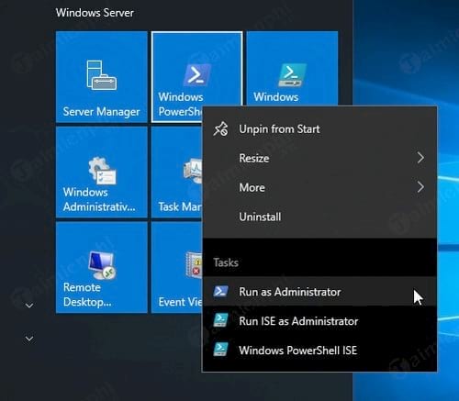The image size is (459, 401).
Task: Open the Windows Administrative Tools tile
Action: coord(102,172)
